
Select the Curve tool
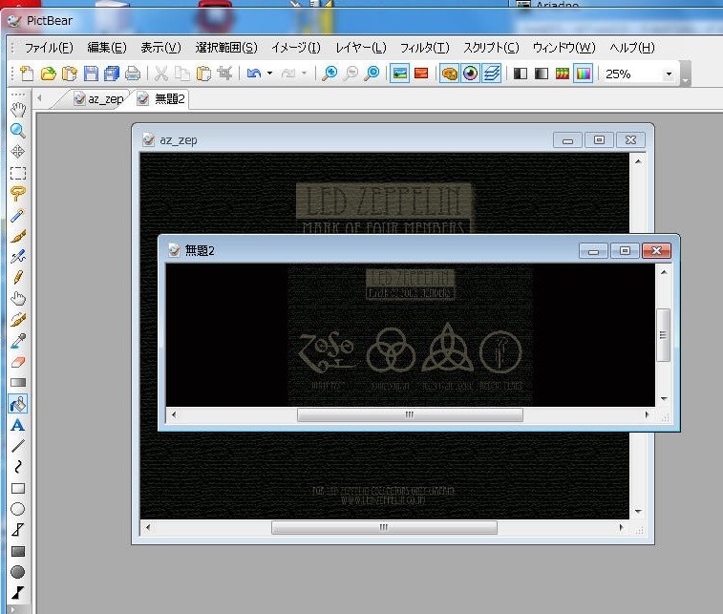[18, 467]
